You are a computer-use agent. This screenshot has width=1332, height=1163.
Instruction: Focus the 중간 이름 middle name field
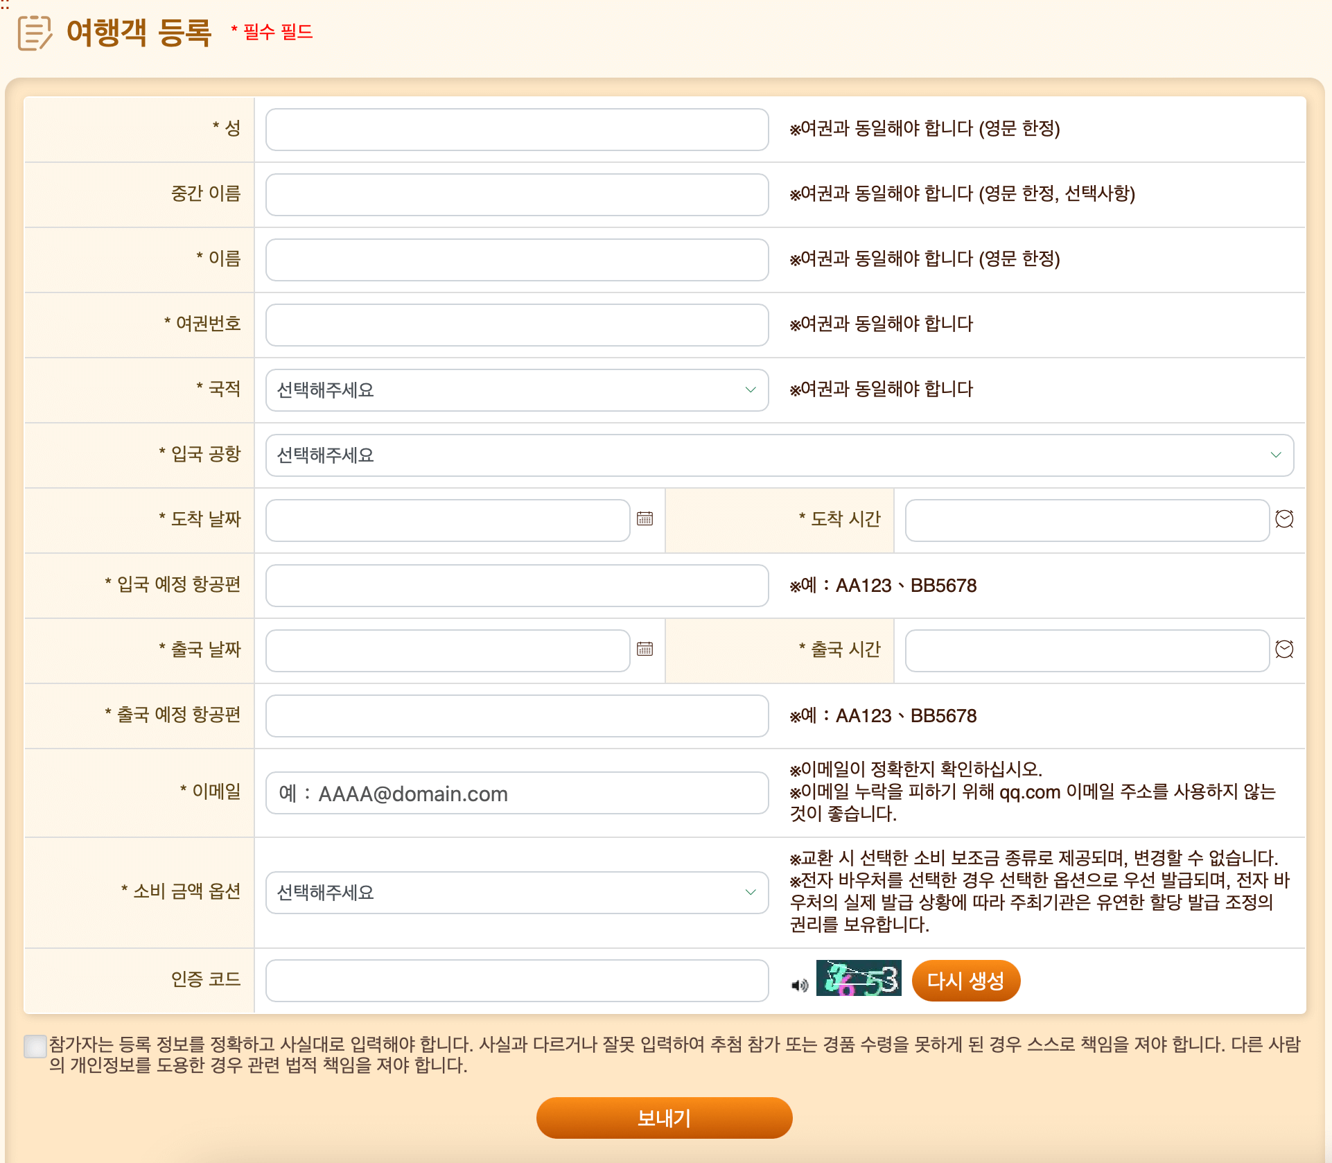coord(517,195)
